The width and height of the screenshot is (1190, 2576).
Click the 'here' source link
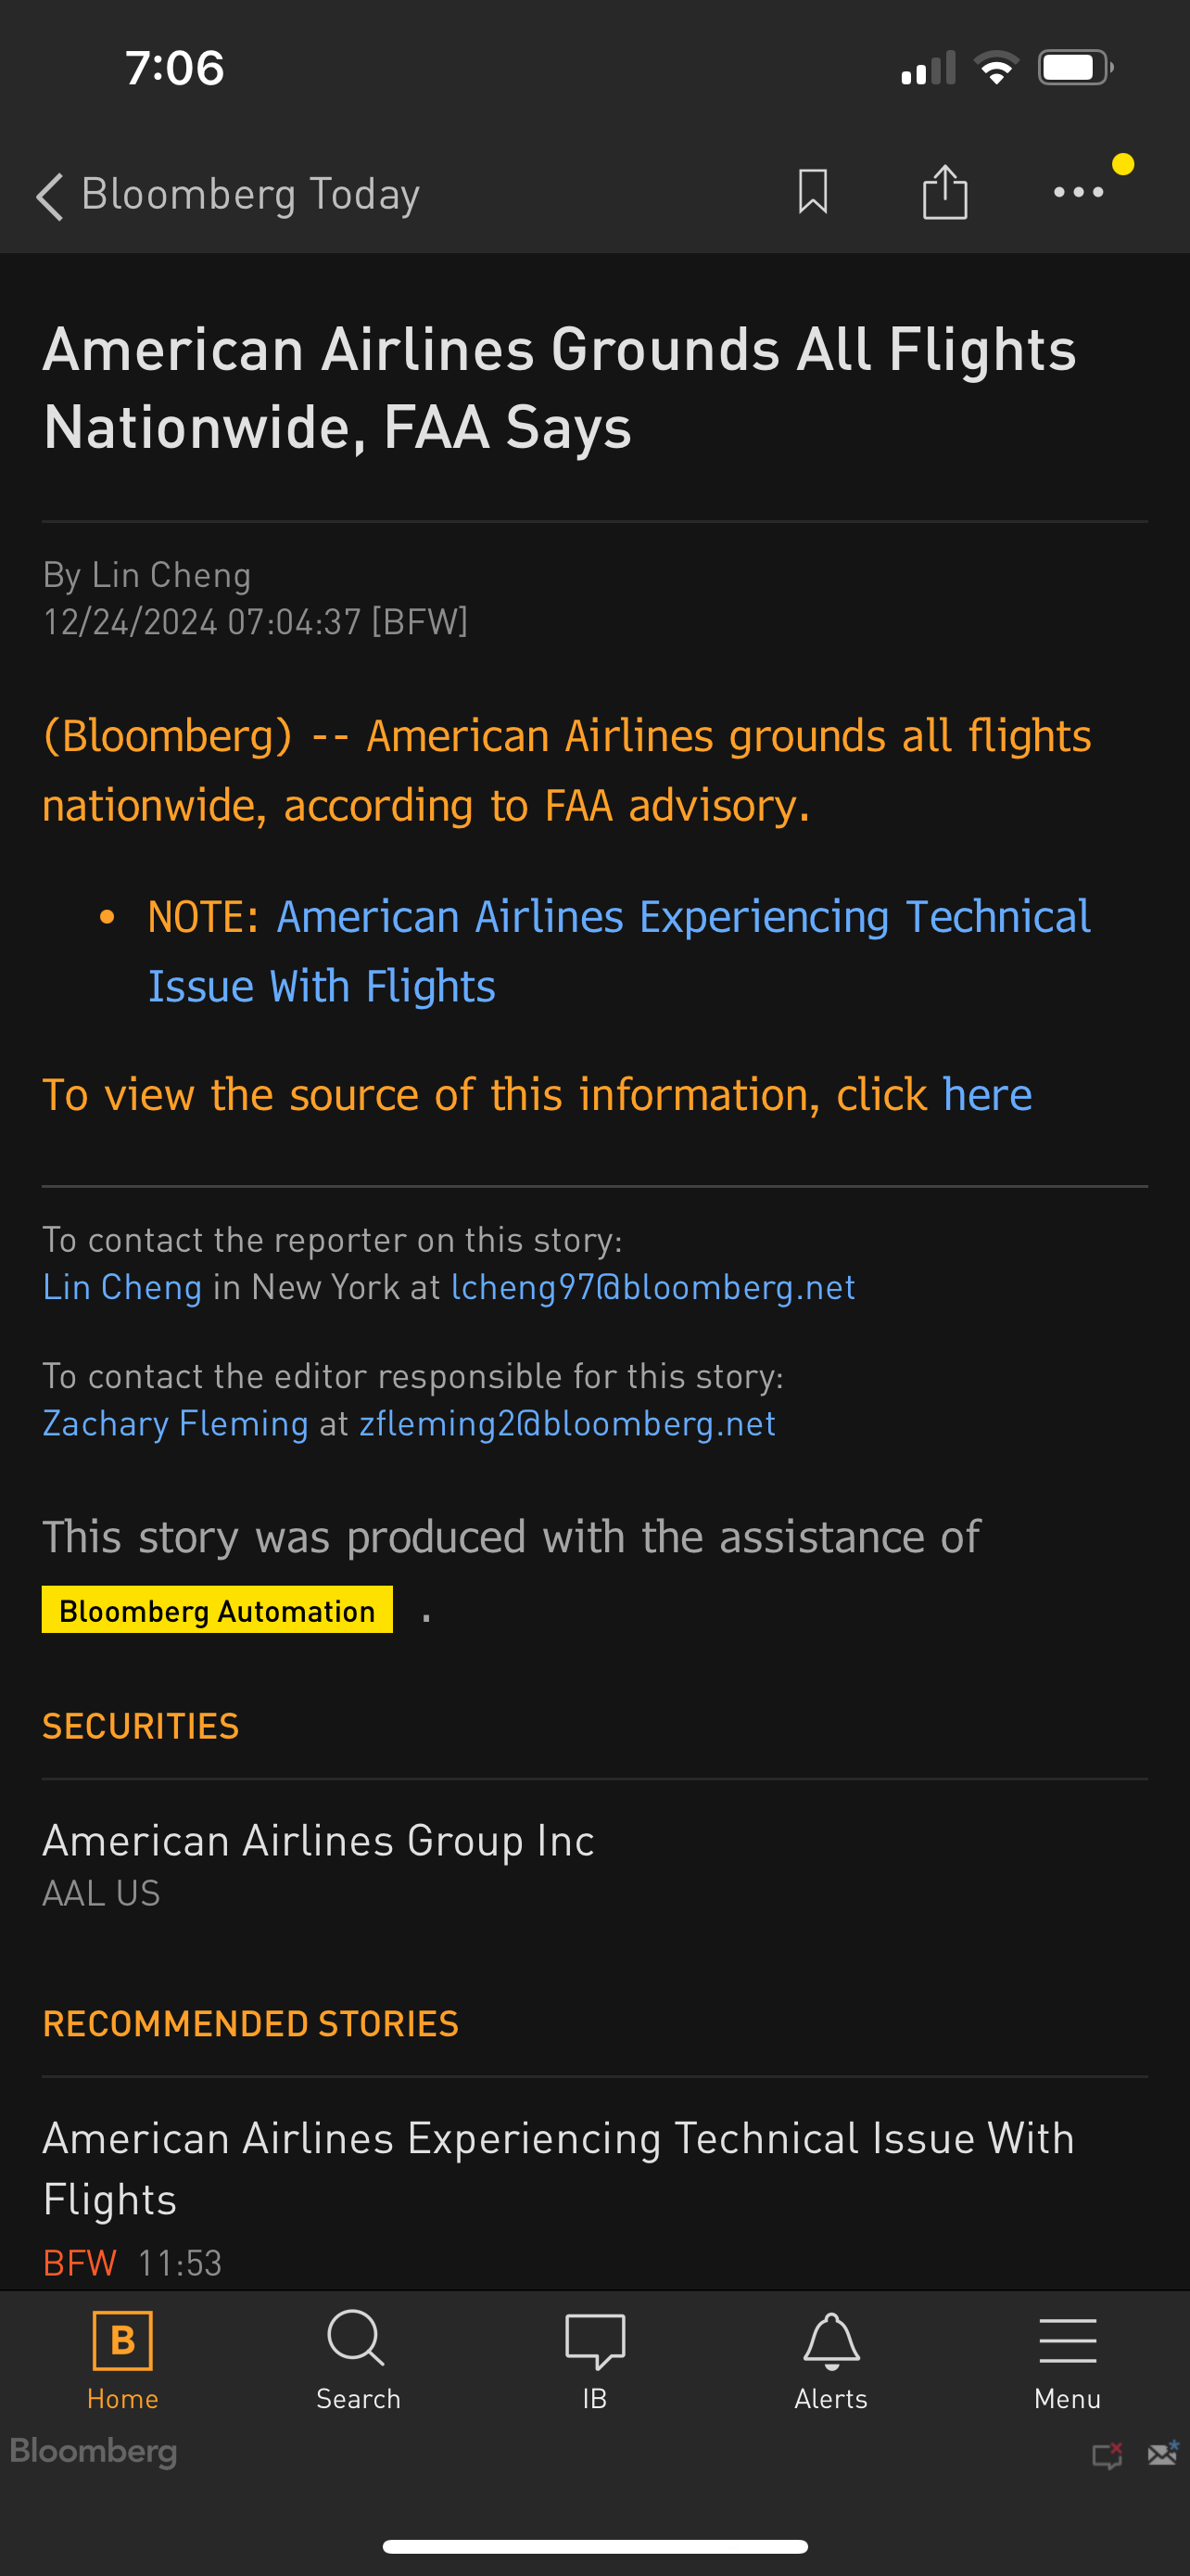pyautogui.click(x=986, y=1095)
